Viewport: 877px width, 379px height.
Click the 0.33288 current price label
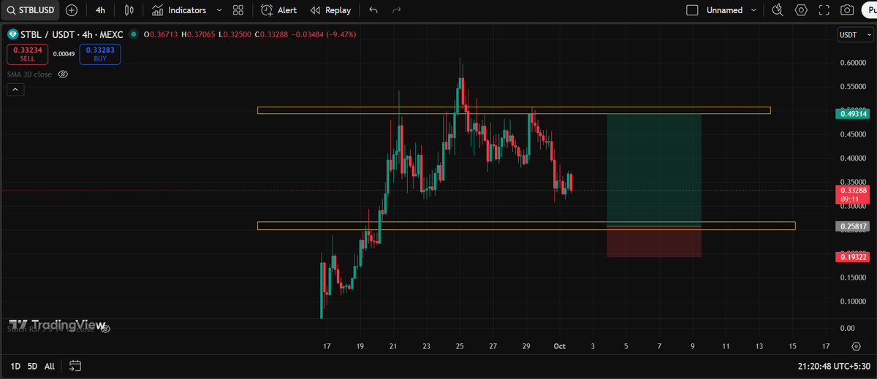pos(852,191)
